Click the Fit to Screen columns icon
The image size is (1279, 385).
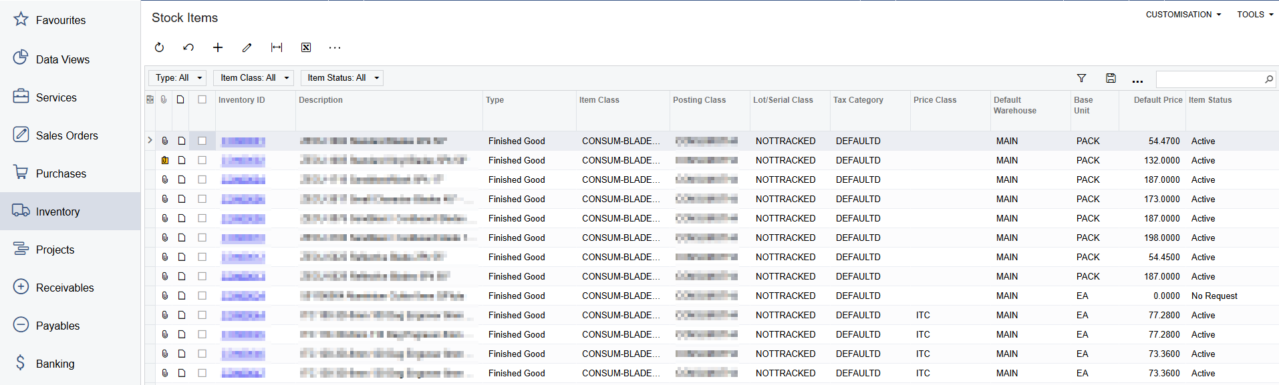(x=277, y=47)
